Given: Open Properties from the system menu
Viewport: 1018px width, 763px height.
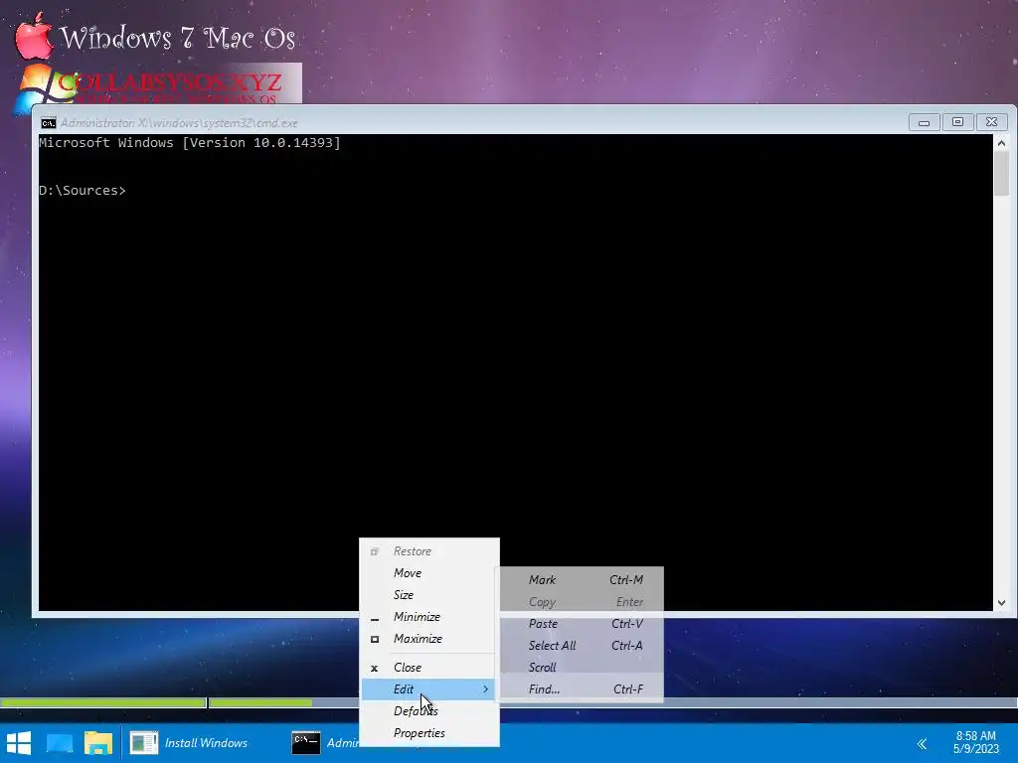Looking at the screenshot, I should coord(429,733).
